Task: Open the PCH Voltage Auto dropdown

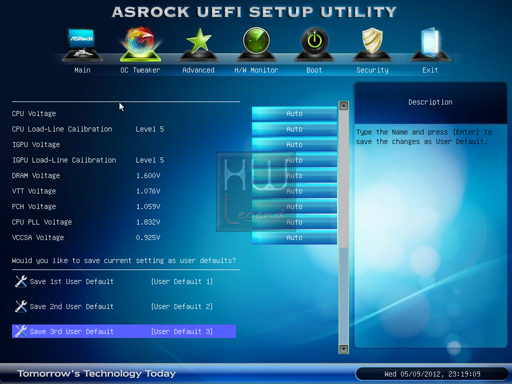Action: [294, 206]
